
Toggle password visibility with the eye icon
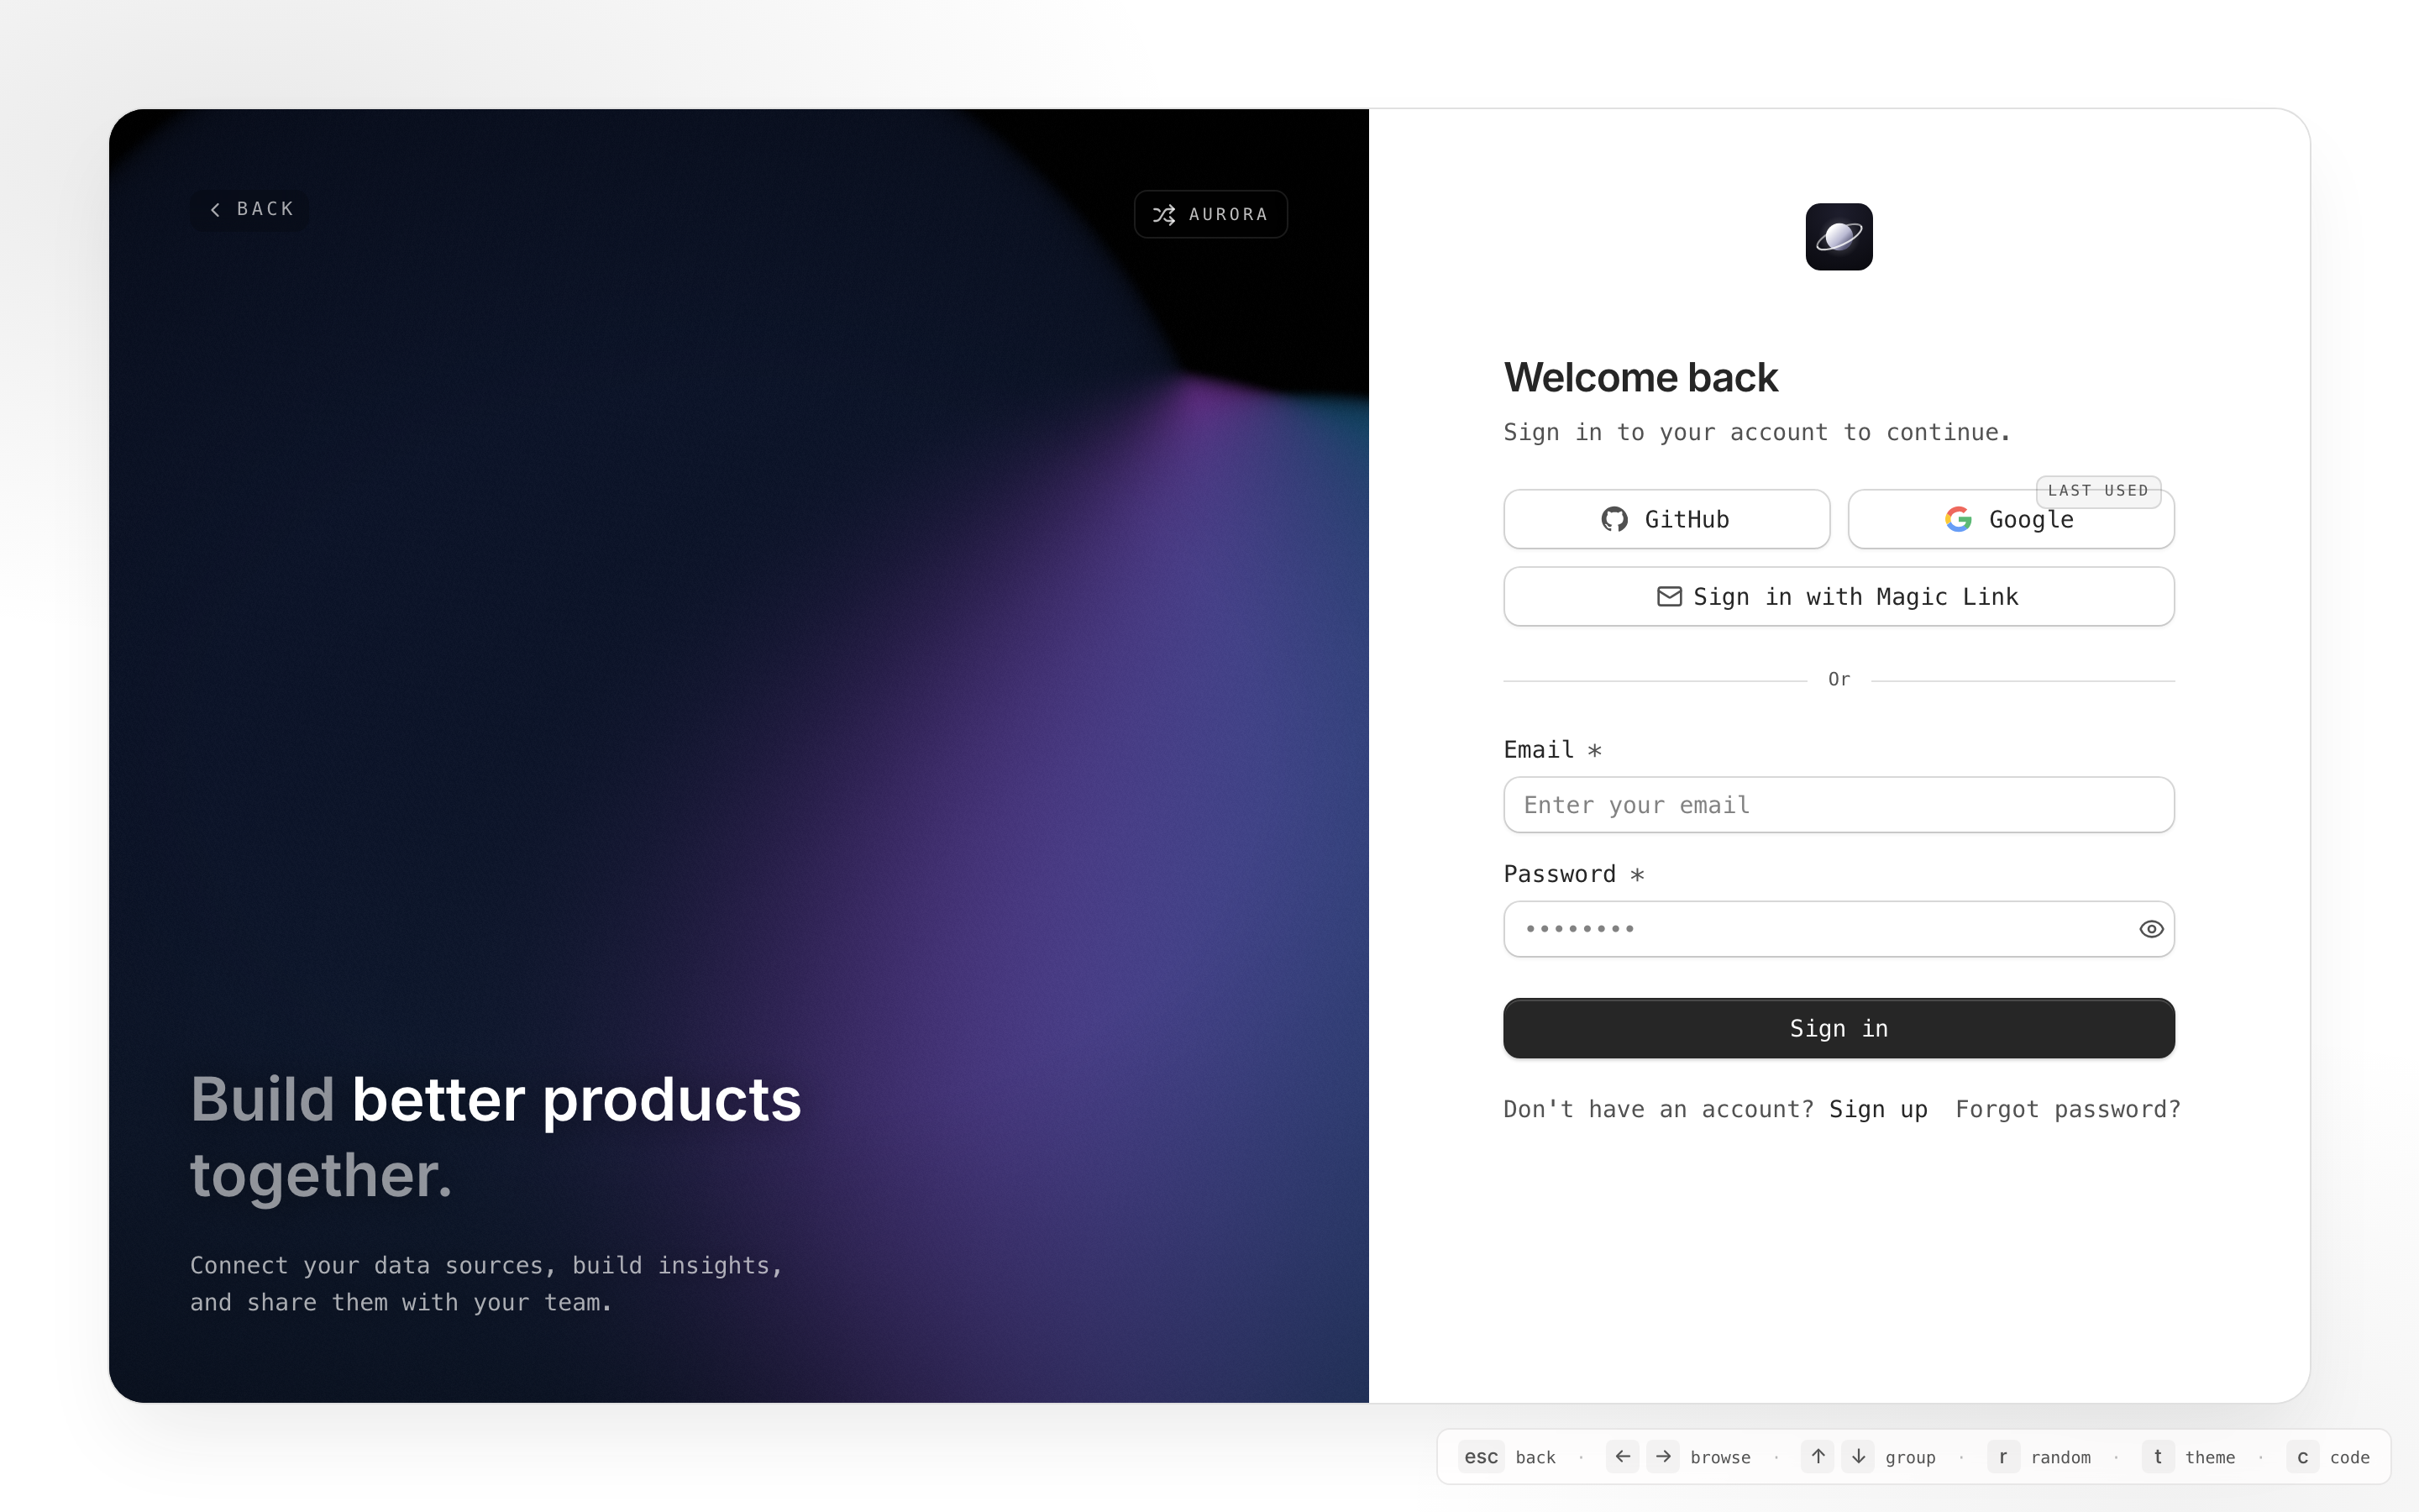2151,929
